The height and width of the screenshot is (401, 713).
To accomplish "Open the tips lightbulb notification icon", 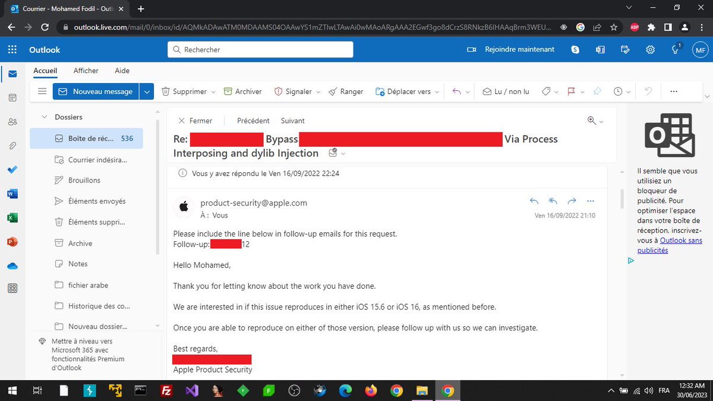I will [x=676, y=50].
